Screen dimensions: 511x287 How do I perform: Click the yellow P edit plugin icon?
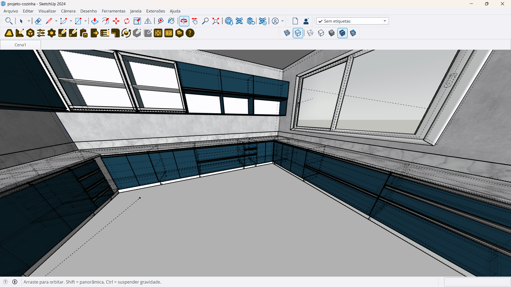[73, 33]
